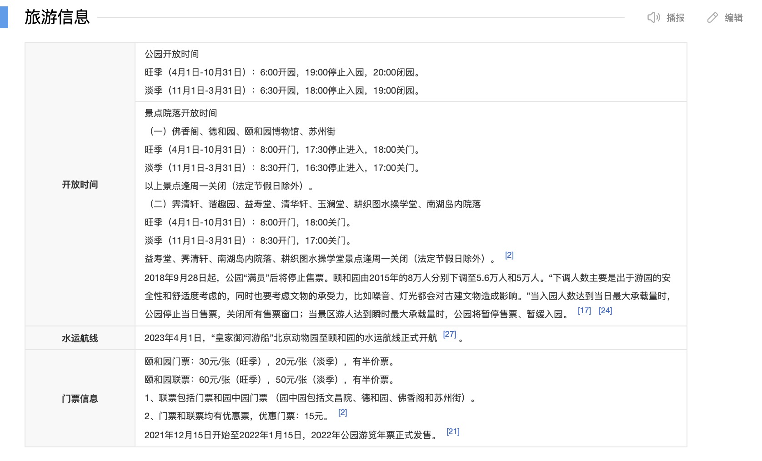Open reference [2] after 优惠门票：15元

click(343, 412)
